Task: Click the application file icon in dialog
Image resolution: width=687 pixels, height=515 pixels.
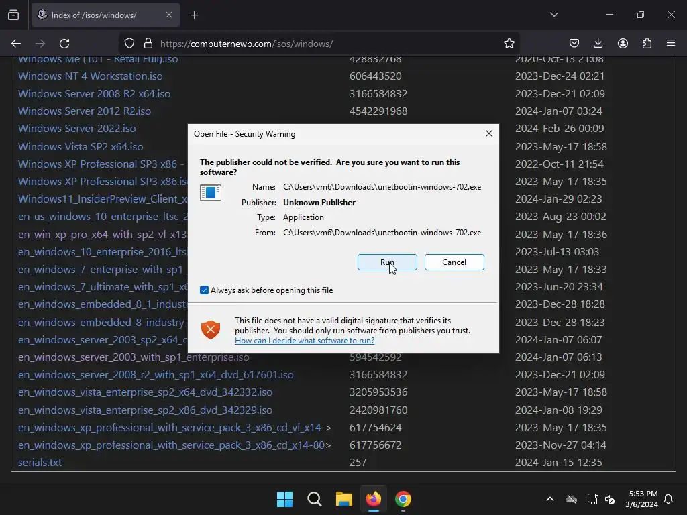Action: click(210, 192)
